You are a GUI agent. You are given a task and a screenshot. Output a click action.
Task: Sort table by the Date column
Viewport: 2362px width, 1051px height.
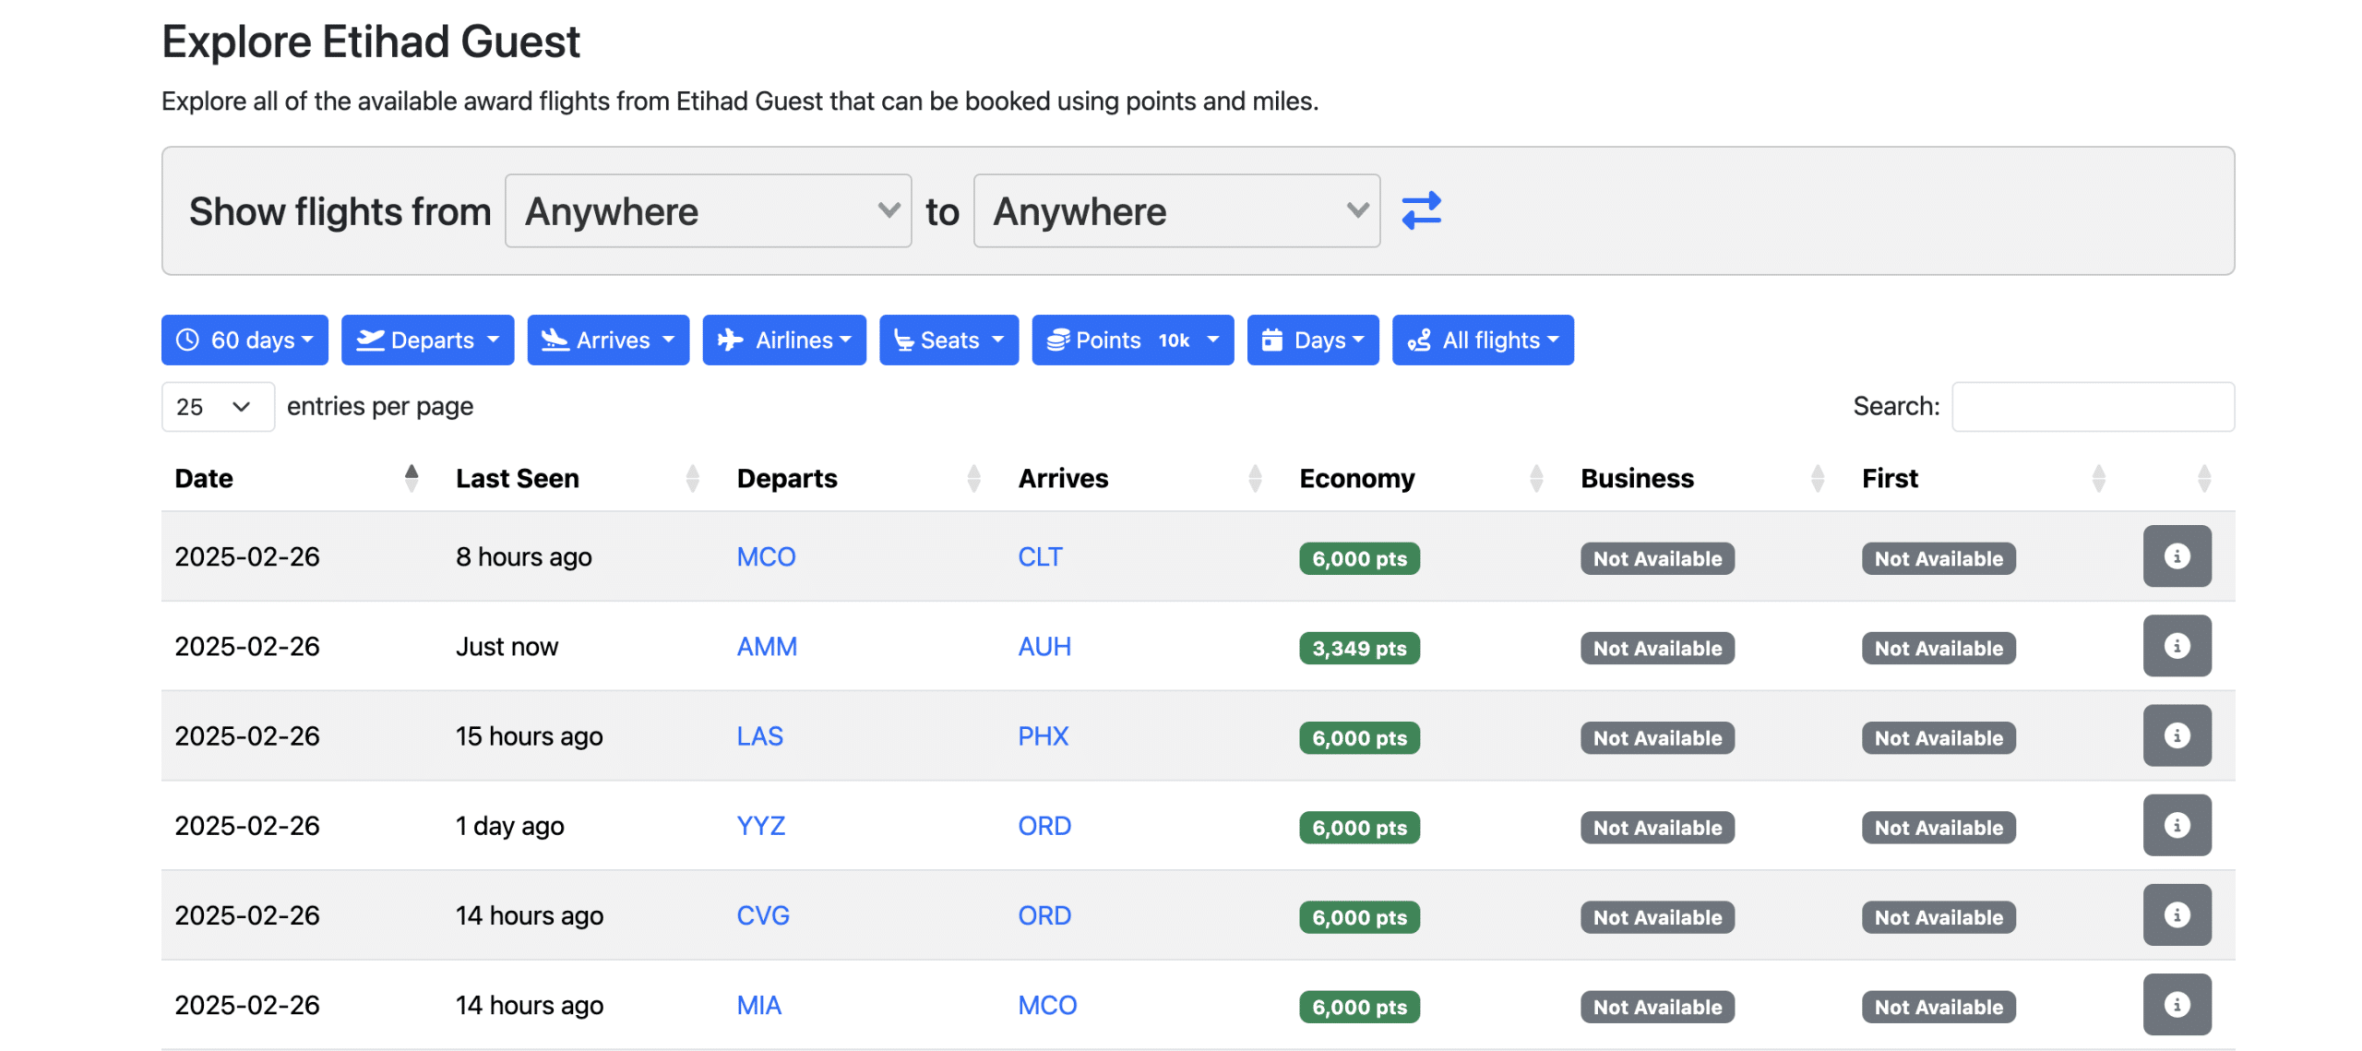[x=203, y=478]
